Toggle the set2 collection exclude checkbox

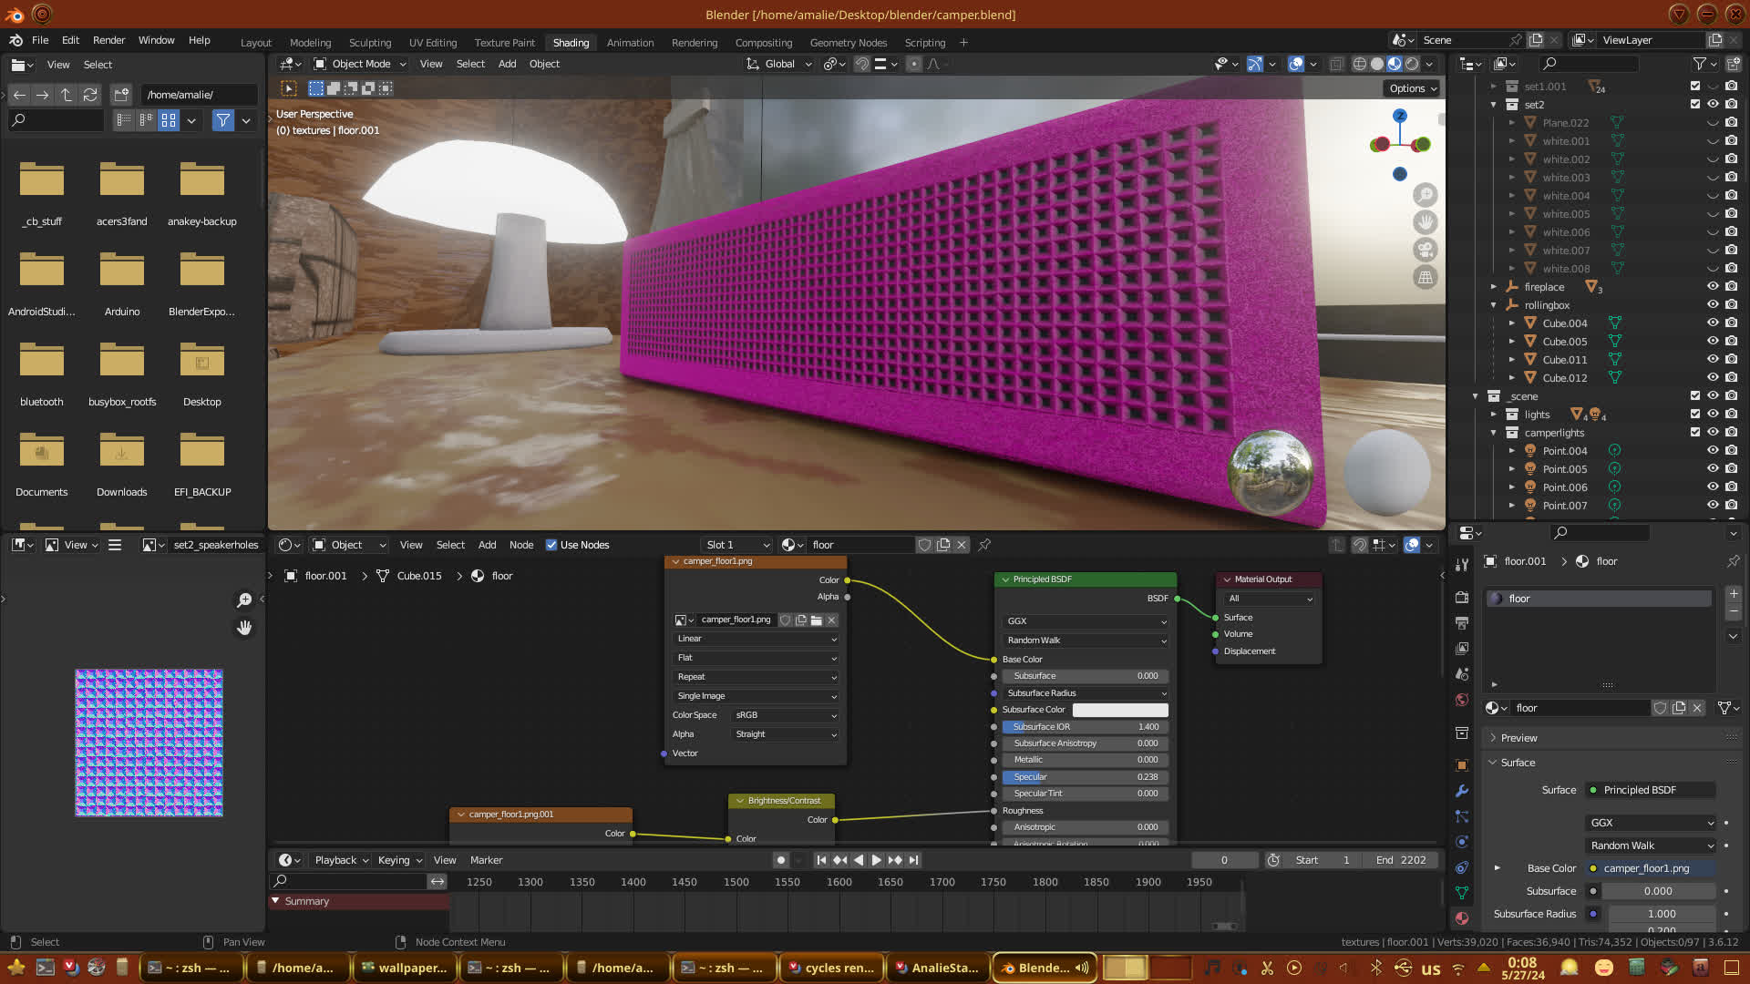click(x=1695, y=104)
